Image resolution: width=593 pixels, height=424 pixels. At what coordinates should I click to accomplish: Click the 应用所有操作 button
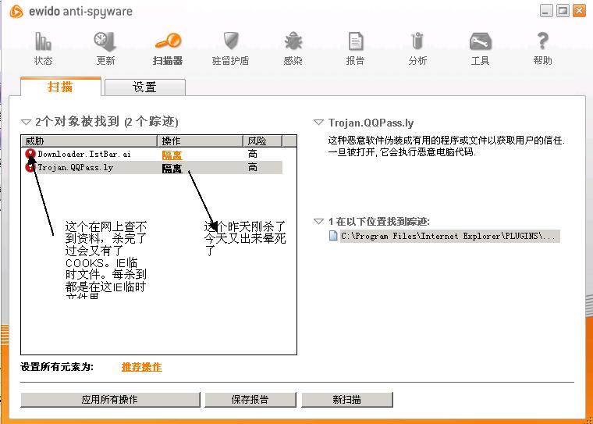(x=110, y=399)
